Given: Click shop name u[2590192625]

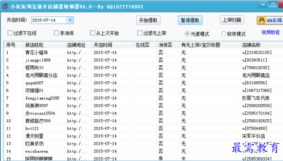Looking at the screenshot, I should pos(257,121).
